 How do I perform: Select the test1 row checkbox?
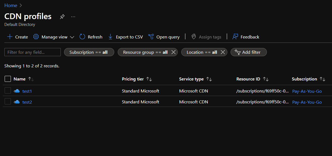click(8, 91)
